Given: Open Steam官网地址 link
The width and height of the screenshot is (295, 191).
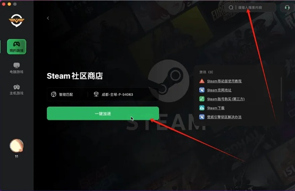Looking at the screenshot, I should click(x=219, y=90).
